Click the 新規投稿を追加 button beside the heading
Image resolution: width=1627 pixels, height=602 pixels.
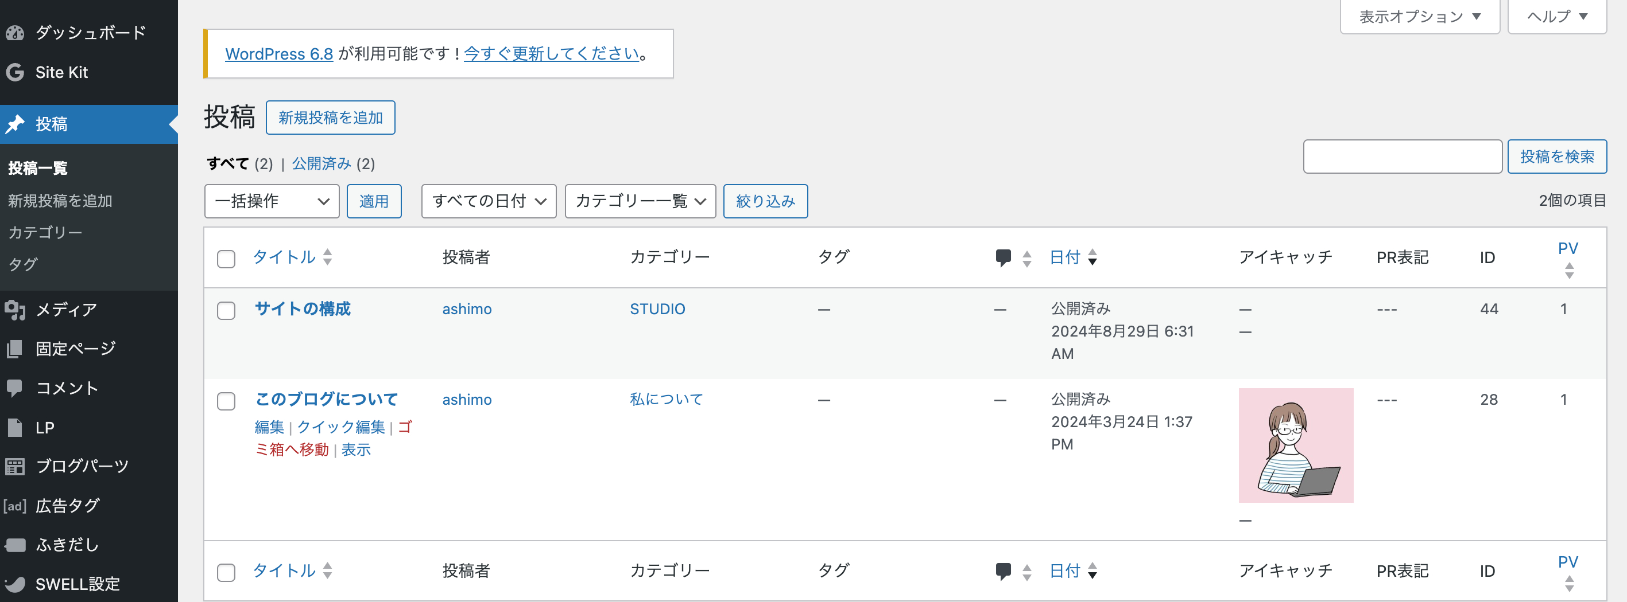pos(330,118)
